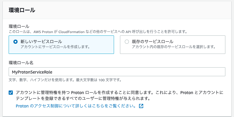The image size is (234, 117).
Task: Click the 環境ロール panel header title
Action: tap(22, 10)
